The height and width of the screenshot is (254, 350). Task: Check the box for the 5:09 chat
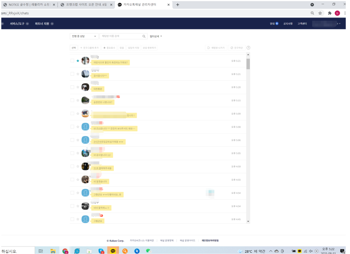[73, 113]
